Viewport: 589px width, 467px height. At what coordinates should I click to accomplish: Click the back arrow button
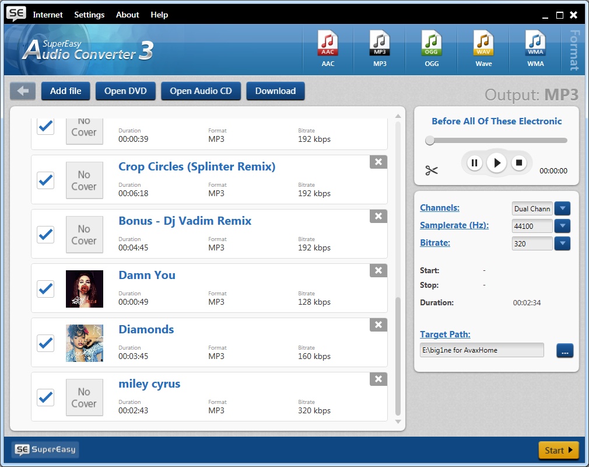pos(22,90)
